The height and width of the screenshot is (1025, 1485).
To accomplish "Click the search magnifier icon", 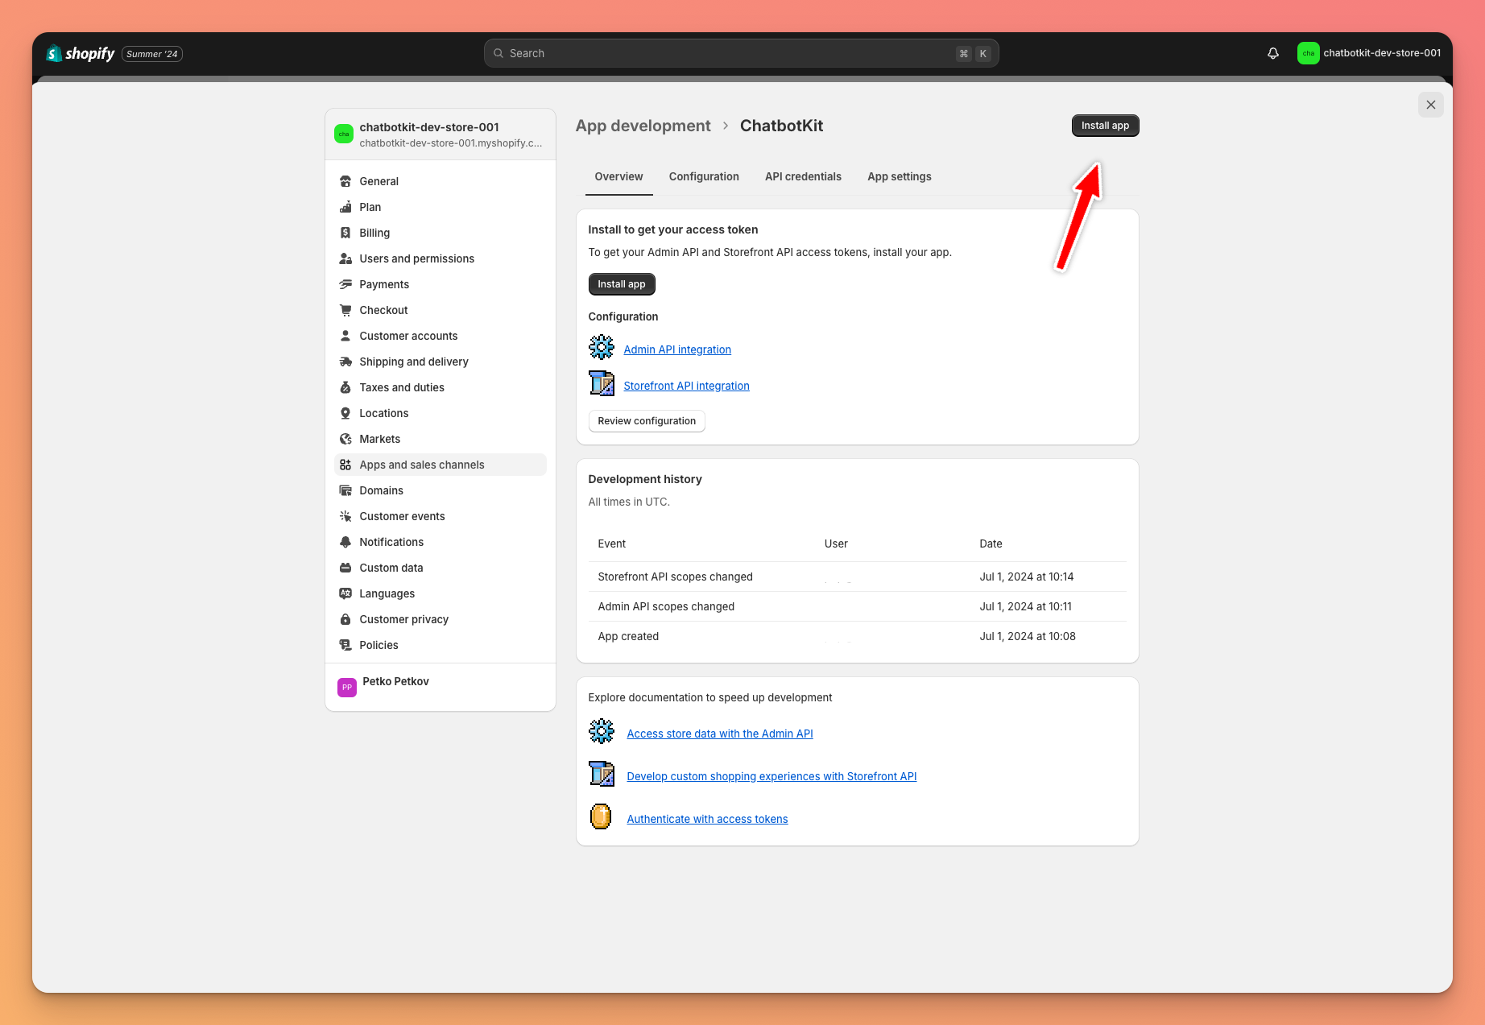I will pos(498,53).
